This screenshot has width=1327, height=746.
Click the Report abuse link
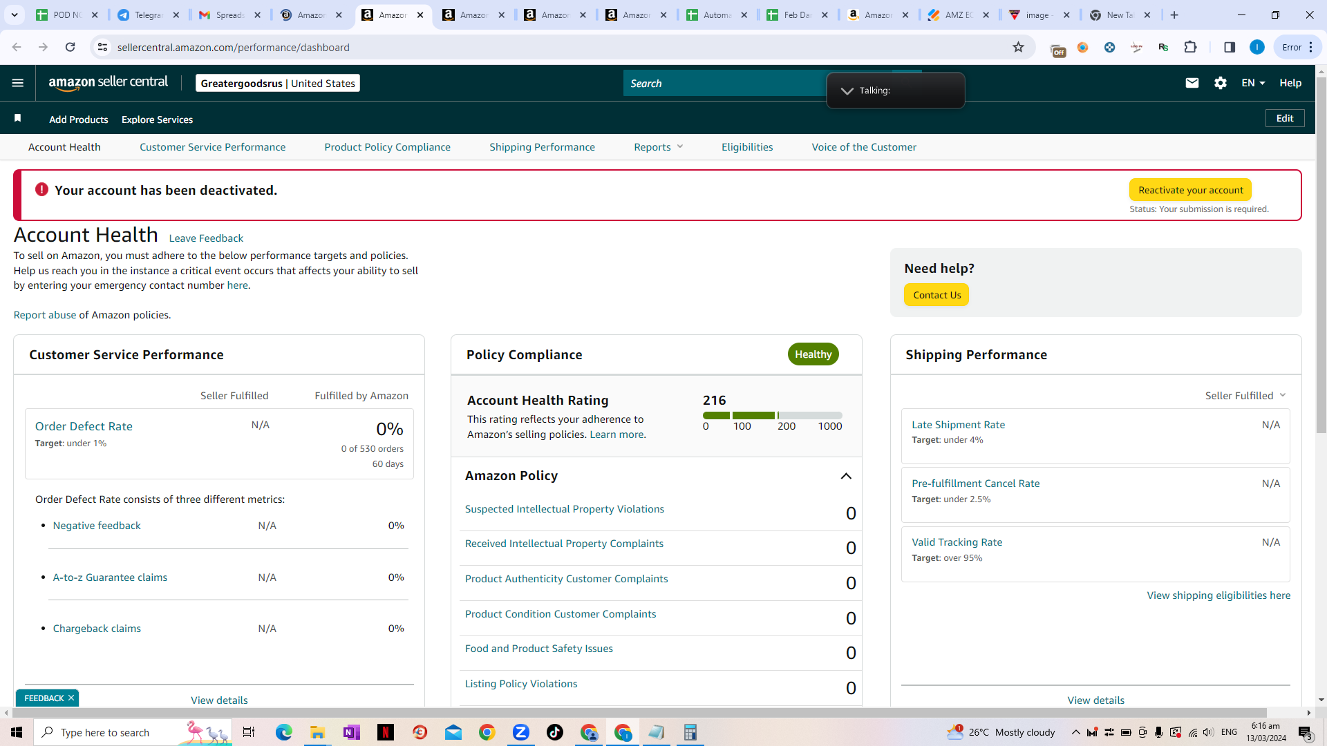(x=45, y=315)
